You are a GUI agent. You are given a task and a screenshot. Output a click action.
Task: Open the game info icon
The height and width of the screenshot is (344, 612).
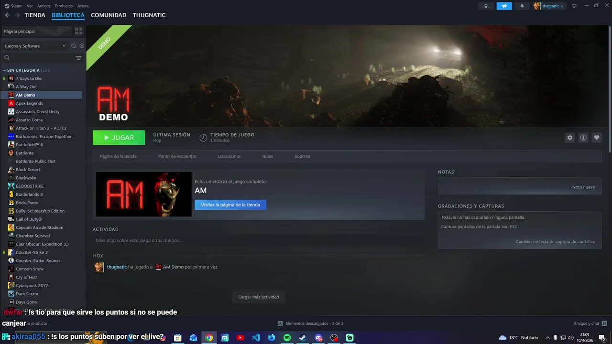coord(583,138)
